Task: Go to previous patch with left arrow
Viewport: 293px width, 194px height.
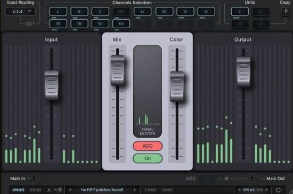Action: [x=70, y=190]
